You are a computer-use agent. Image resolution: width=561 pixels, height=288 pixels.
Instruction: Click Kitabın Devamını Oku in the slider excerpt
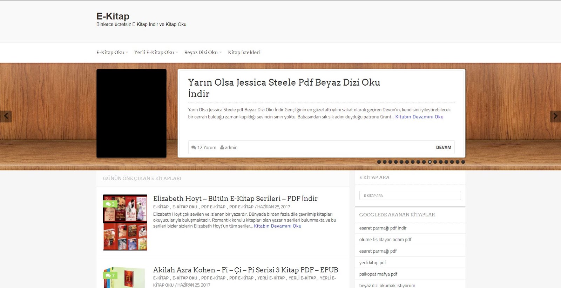[419, 117]
